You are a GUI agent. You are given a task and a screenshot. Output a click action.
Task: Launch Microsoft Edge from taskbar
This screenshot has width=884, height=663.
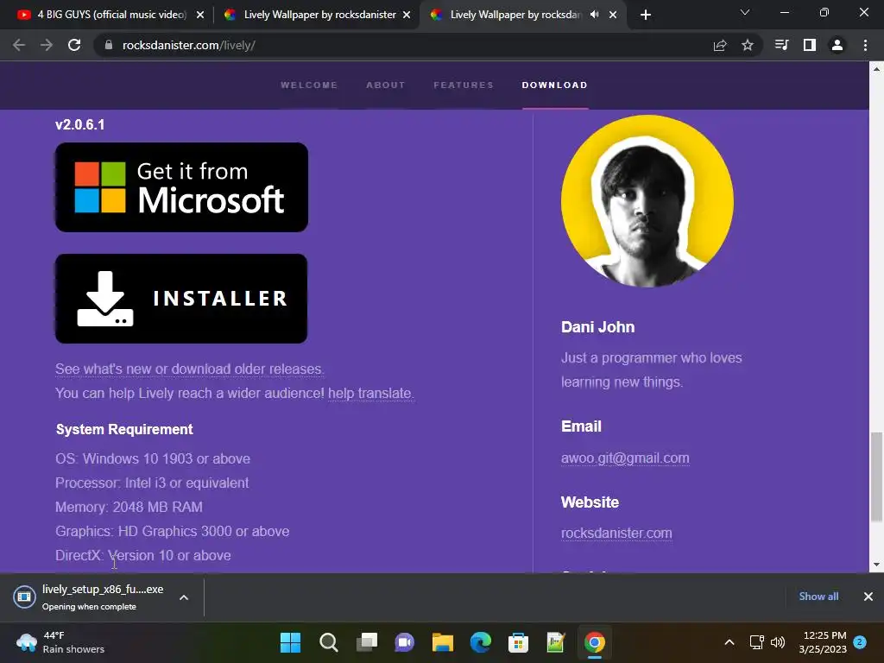(480, 642)
